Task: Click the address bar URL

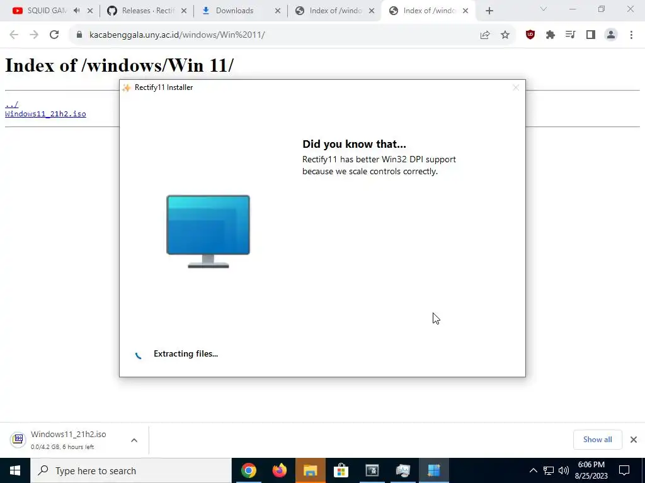Action: coord(177,35)
